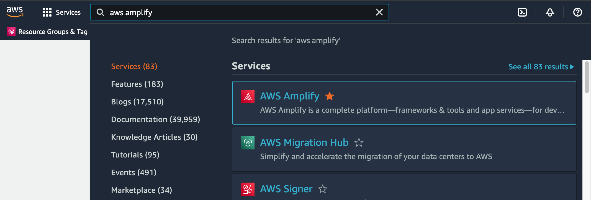The height and width of the screenshot is (200, 591).
Task: Click the Resource Groups & Tag Editor icon
Action: [11, 31]
